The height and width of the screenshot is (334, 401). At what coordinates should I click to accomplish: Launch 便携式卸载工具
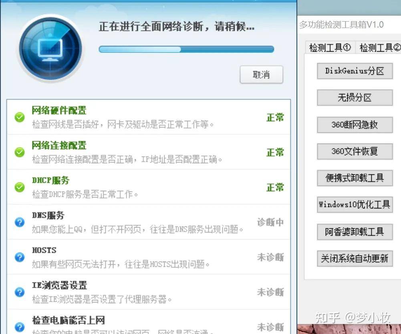coord(355,178)
